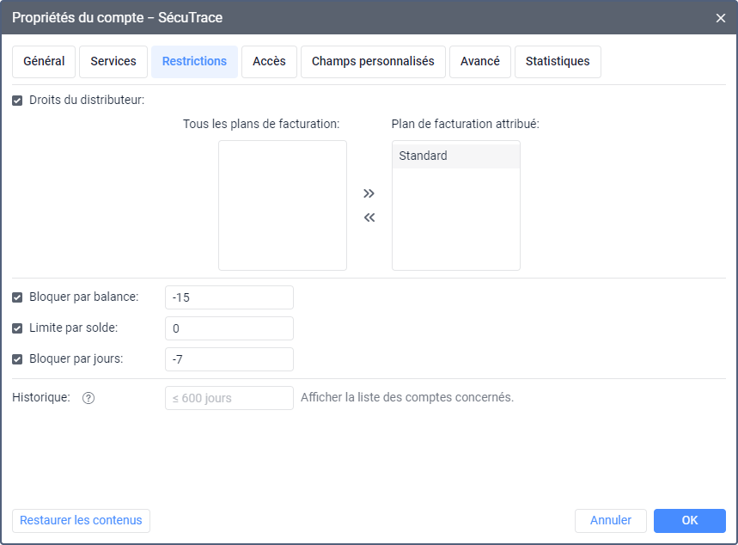
Task: Show the Statistiques tab
Action: pos(558,62)
